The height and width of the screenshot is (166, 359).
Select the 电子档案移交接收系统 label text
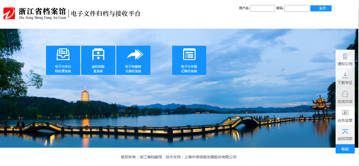pos(133,69)
